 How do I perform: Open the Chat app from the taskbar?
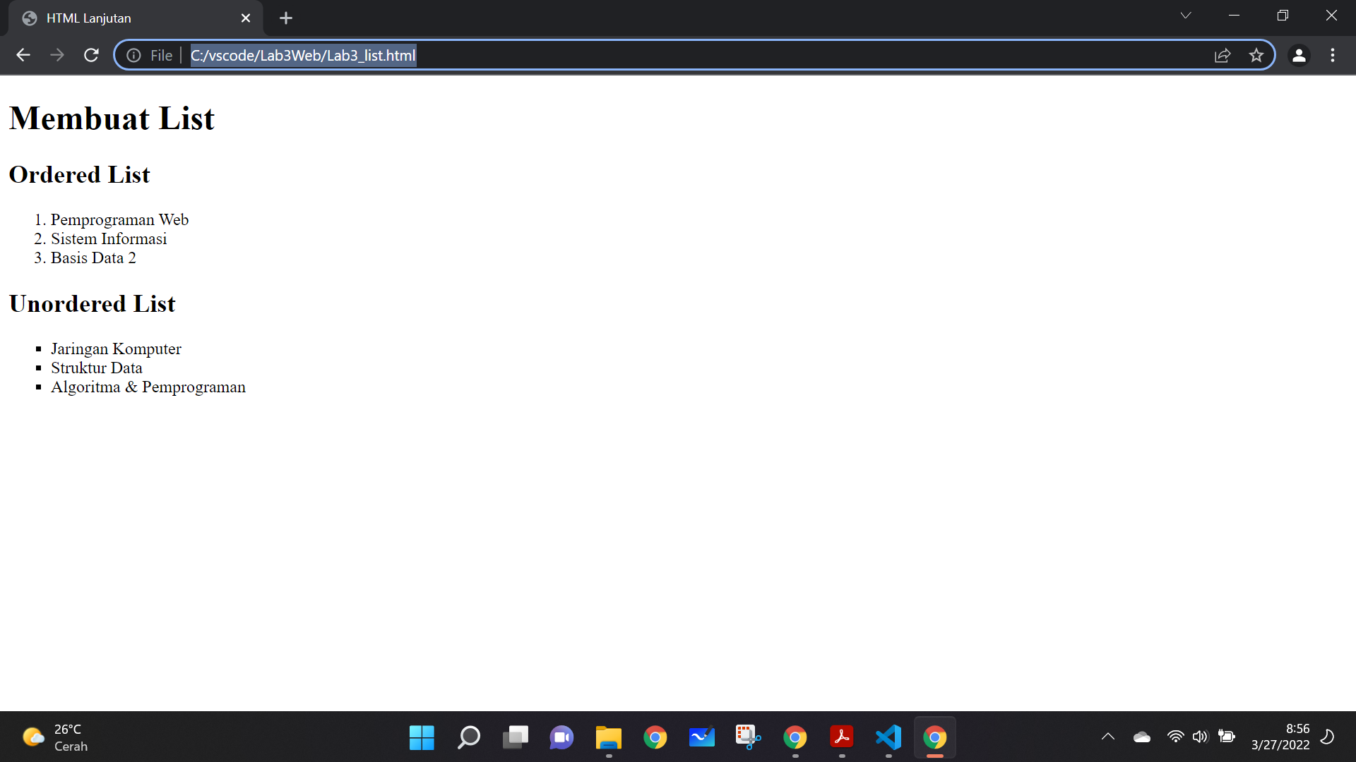pyautogui.click(x=561, y=737)
